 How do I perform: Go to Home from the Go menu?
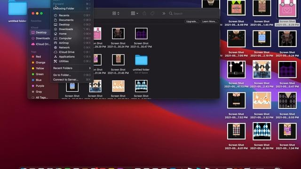tap(72, 34)
